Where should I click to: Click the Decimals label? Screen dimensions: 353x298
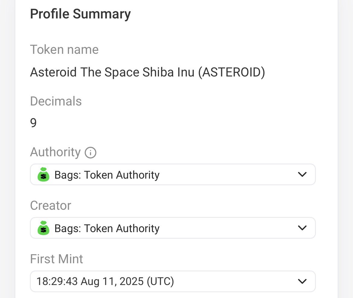pos(56,101)
